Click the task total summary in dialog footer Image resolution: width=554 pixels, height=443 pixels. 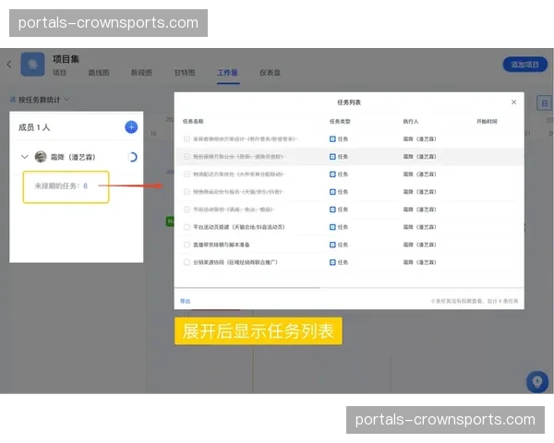tap(475, 302)
